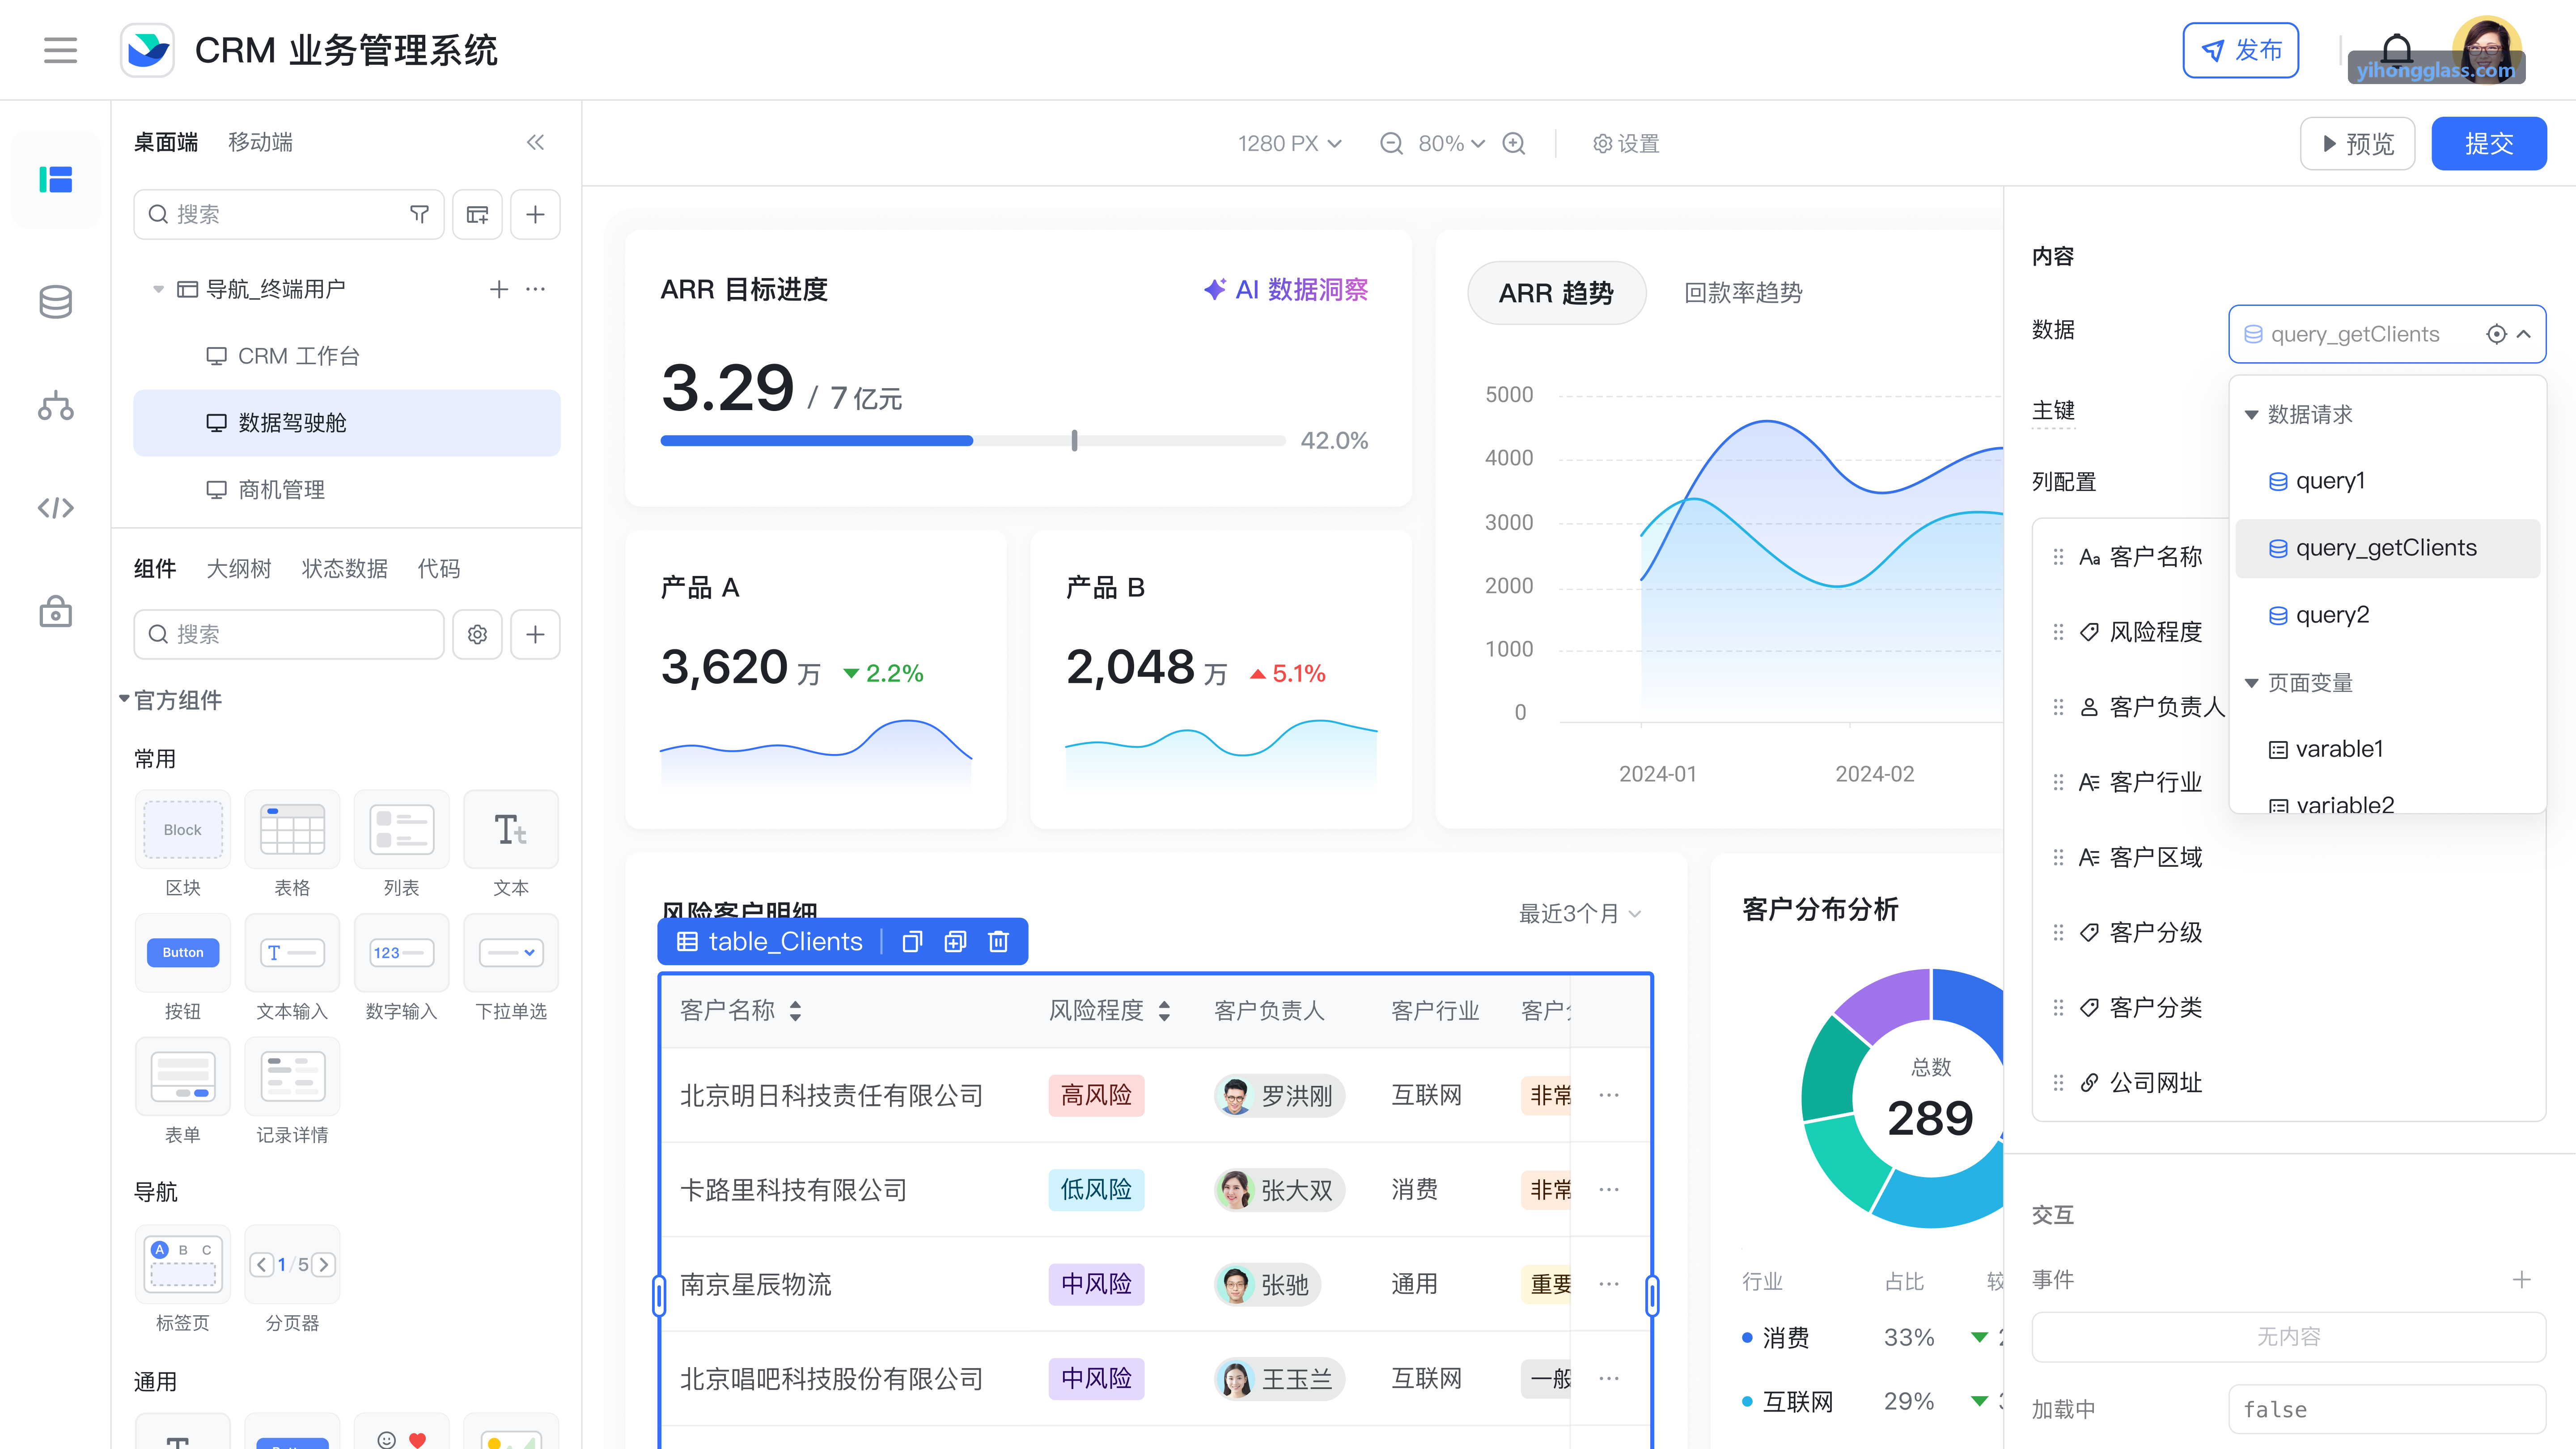Collapse the 页面变量 group in dropdown
Viewport: 2576px width, 1449px height.
(x=2251, y=683)
